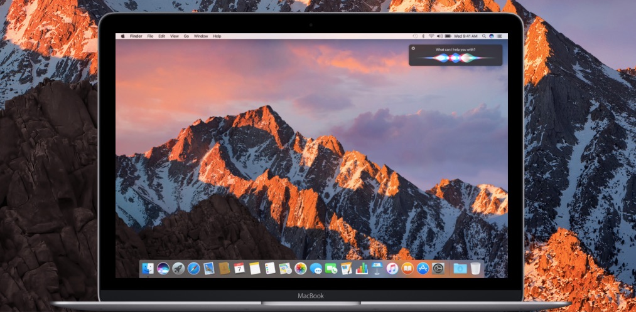
Task: Open the App Store dock icon
Action: tap(423, 269)
